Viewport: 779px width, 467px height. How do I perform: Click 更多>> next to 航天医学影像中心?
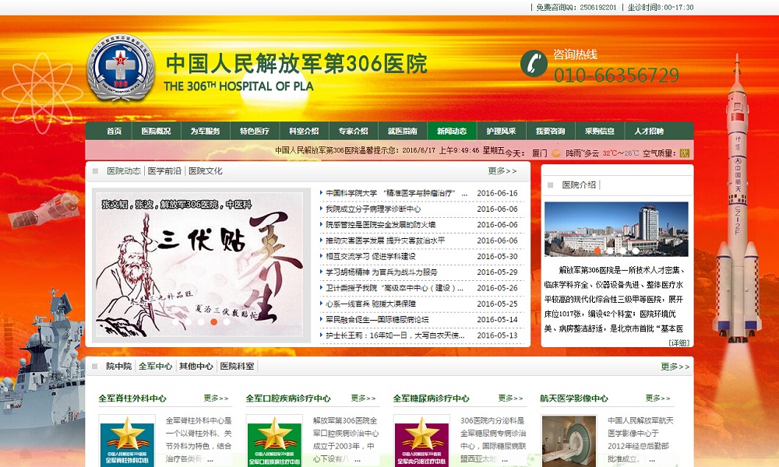coord(657,398)
